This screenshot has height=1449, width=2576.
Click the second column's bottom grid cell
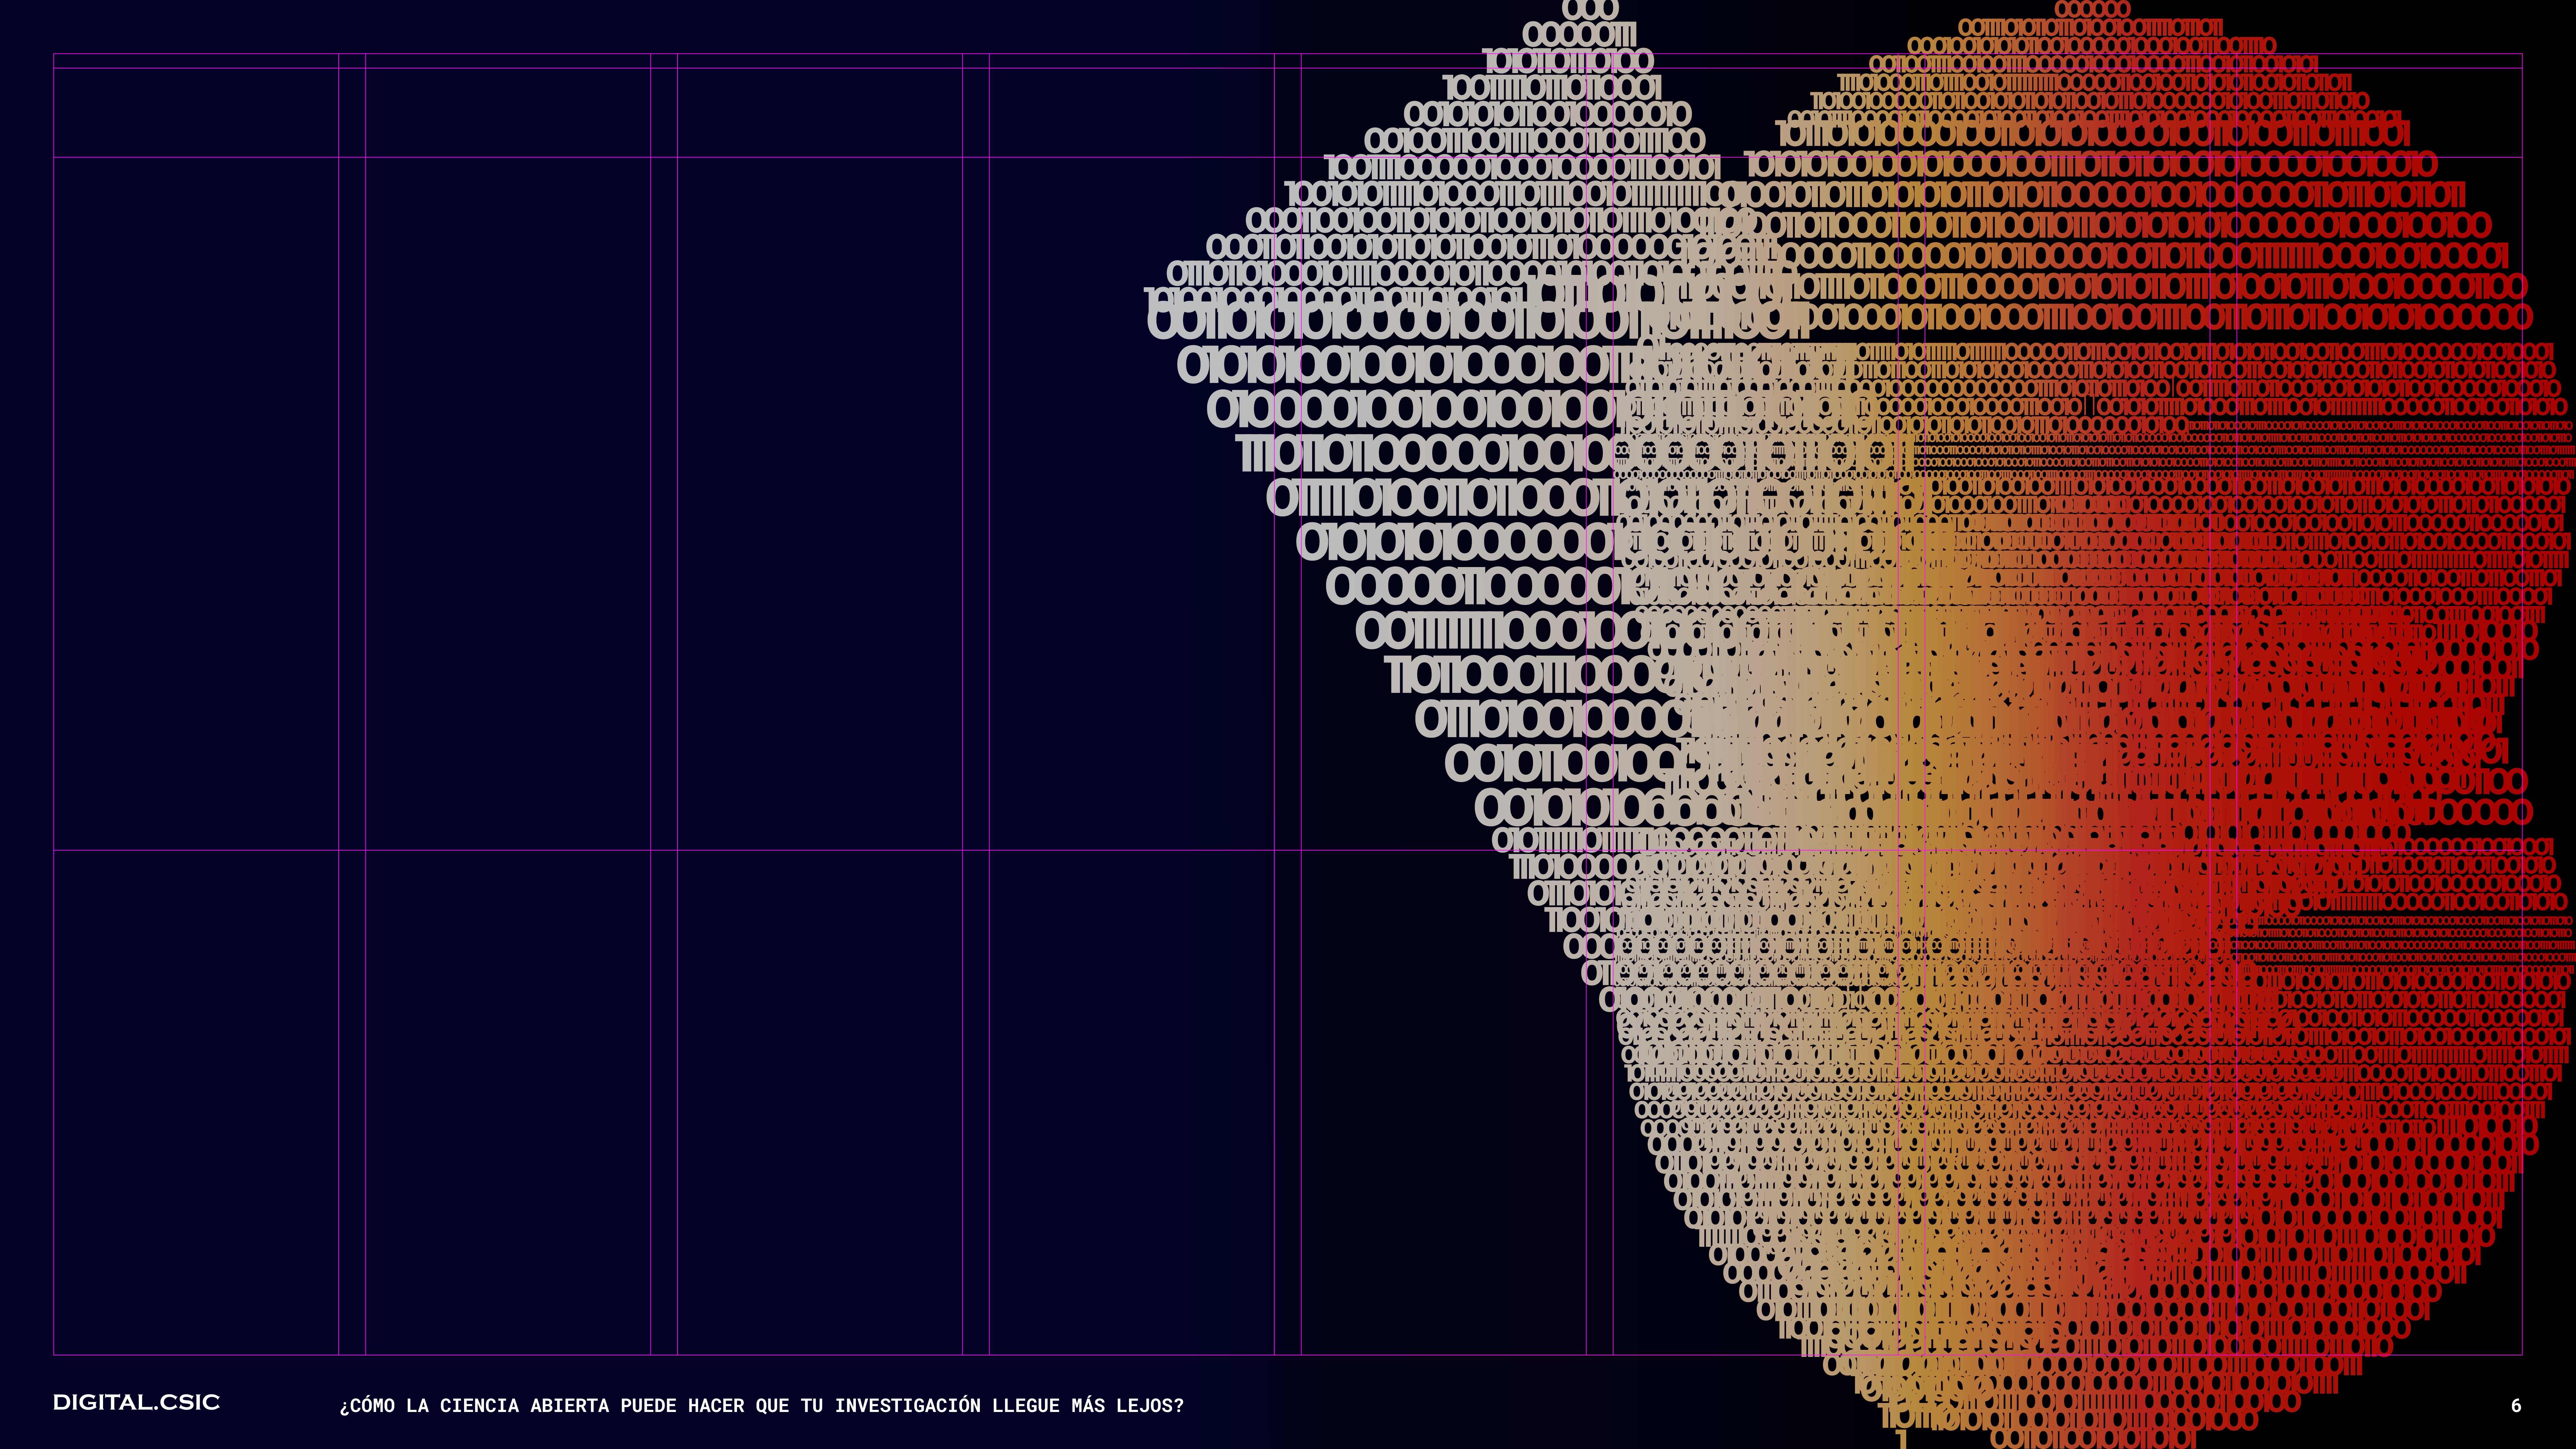pos(508,1102)
